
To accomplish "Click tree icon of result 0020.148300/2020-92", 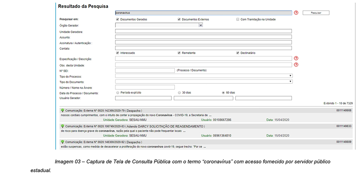I will 62,142.
